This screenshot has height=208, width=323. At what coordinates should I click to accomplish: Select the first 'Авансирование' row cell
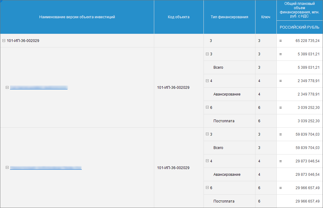(x=227, y=94)
